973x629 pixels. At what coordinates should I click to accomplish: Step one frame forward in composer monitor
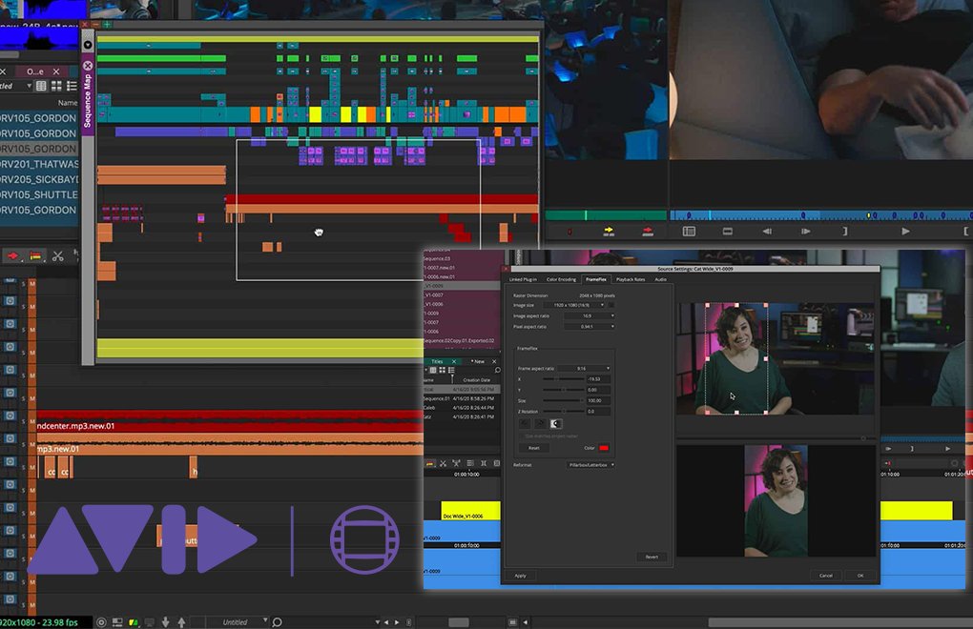click(805, 232)
